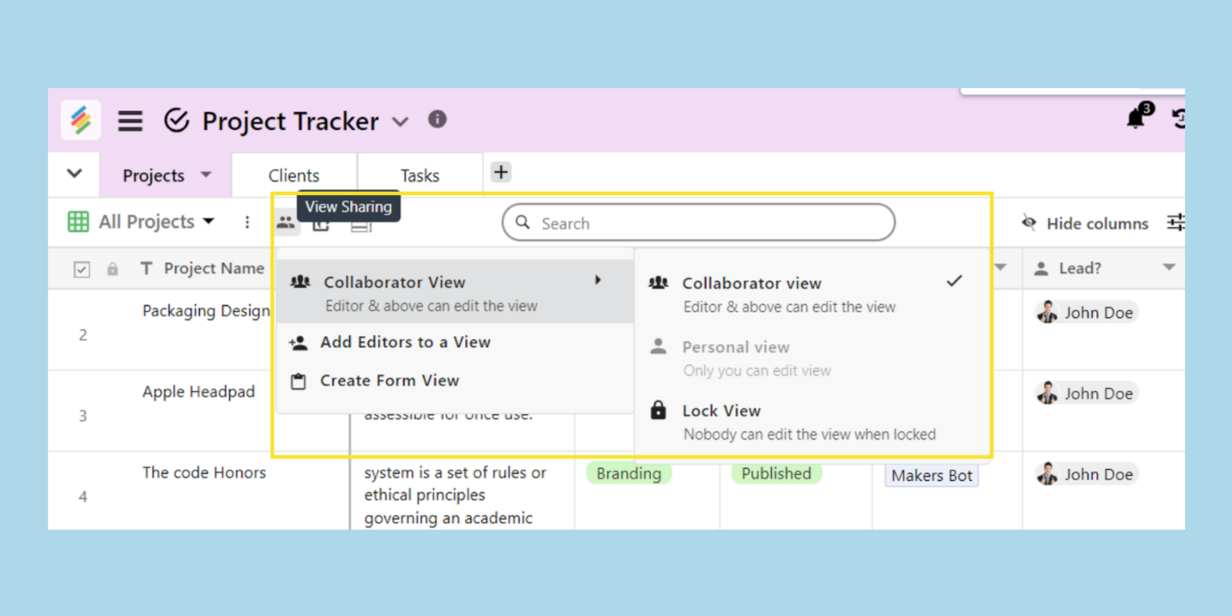Expand the Project Tracker title dropdown
The height and width of the screenshot is (616, 1232).
point(401,121)
